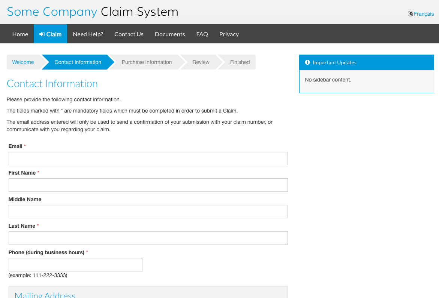Viewport: 439px width, 298px height.
Task: Open the Need Help? page
Action: [88, 34]
